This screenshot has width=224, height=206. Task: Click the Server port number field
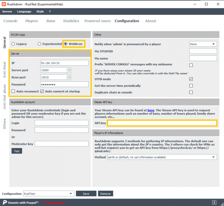click(53, 70)
